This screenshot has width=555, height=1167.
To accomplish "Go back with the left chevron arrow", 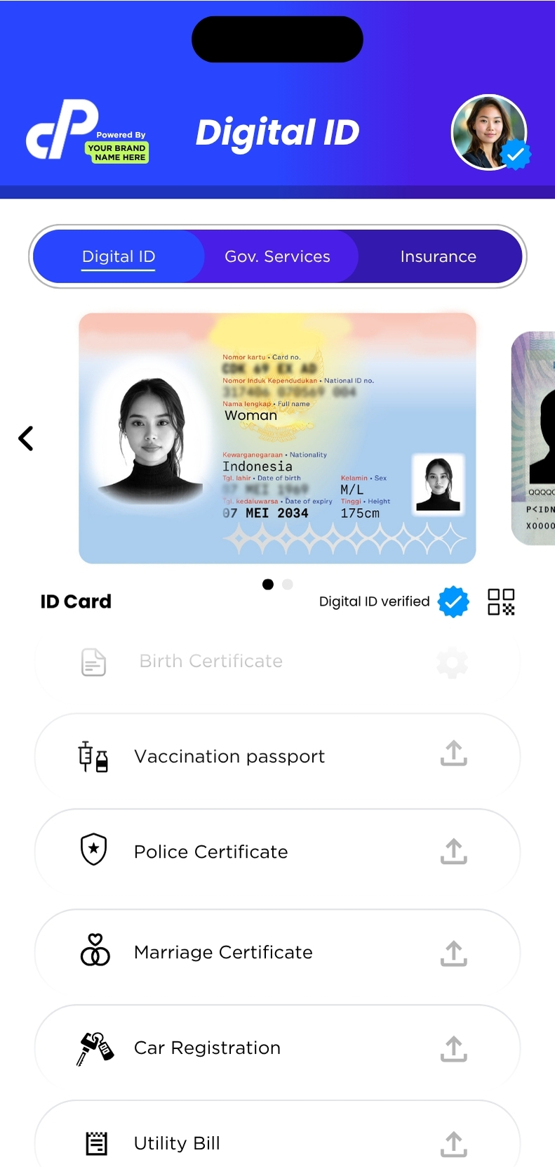I will pos(26,438).
